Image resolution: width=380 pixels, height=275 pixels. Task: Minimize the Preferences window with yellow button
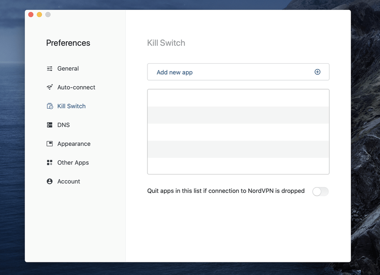[39, 15]
